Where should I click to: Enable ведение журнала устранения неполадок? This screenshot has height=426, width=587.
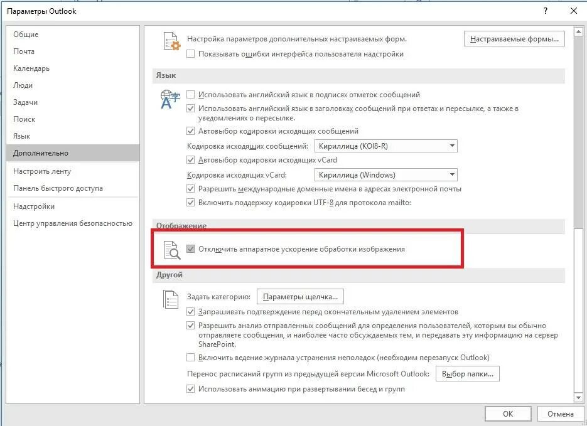tap(191, 358)
